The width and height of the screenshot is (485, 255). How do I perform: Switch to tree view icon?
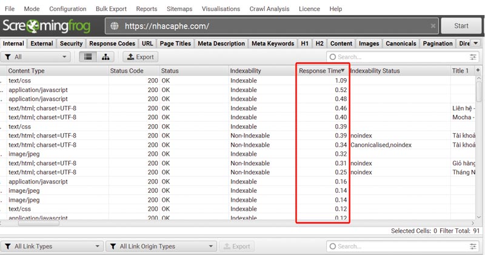(105, 57)
